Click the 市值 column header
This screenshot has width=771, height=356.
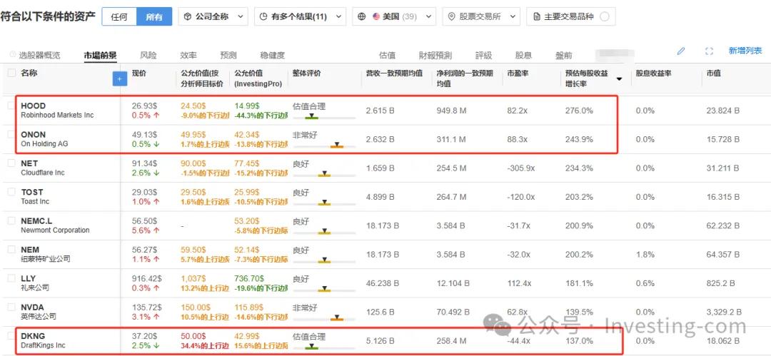[x=713, y=73]
